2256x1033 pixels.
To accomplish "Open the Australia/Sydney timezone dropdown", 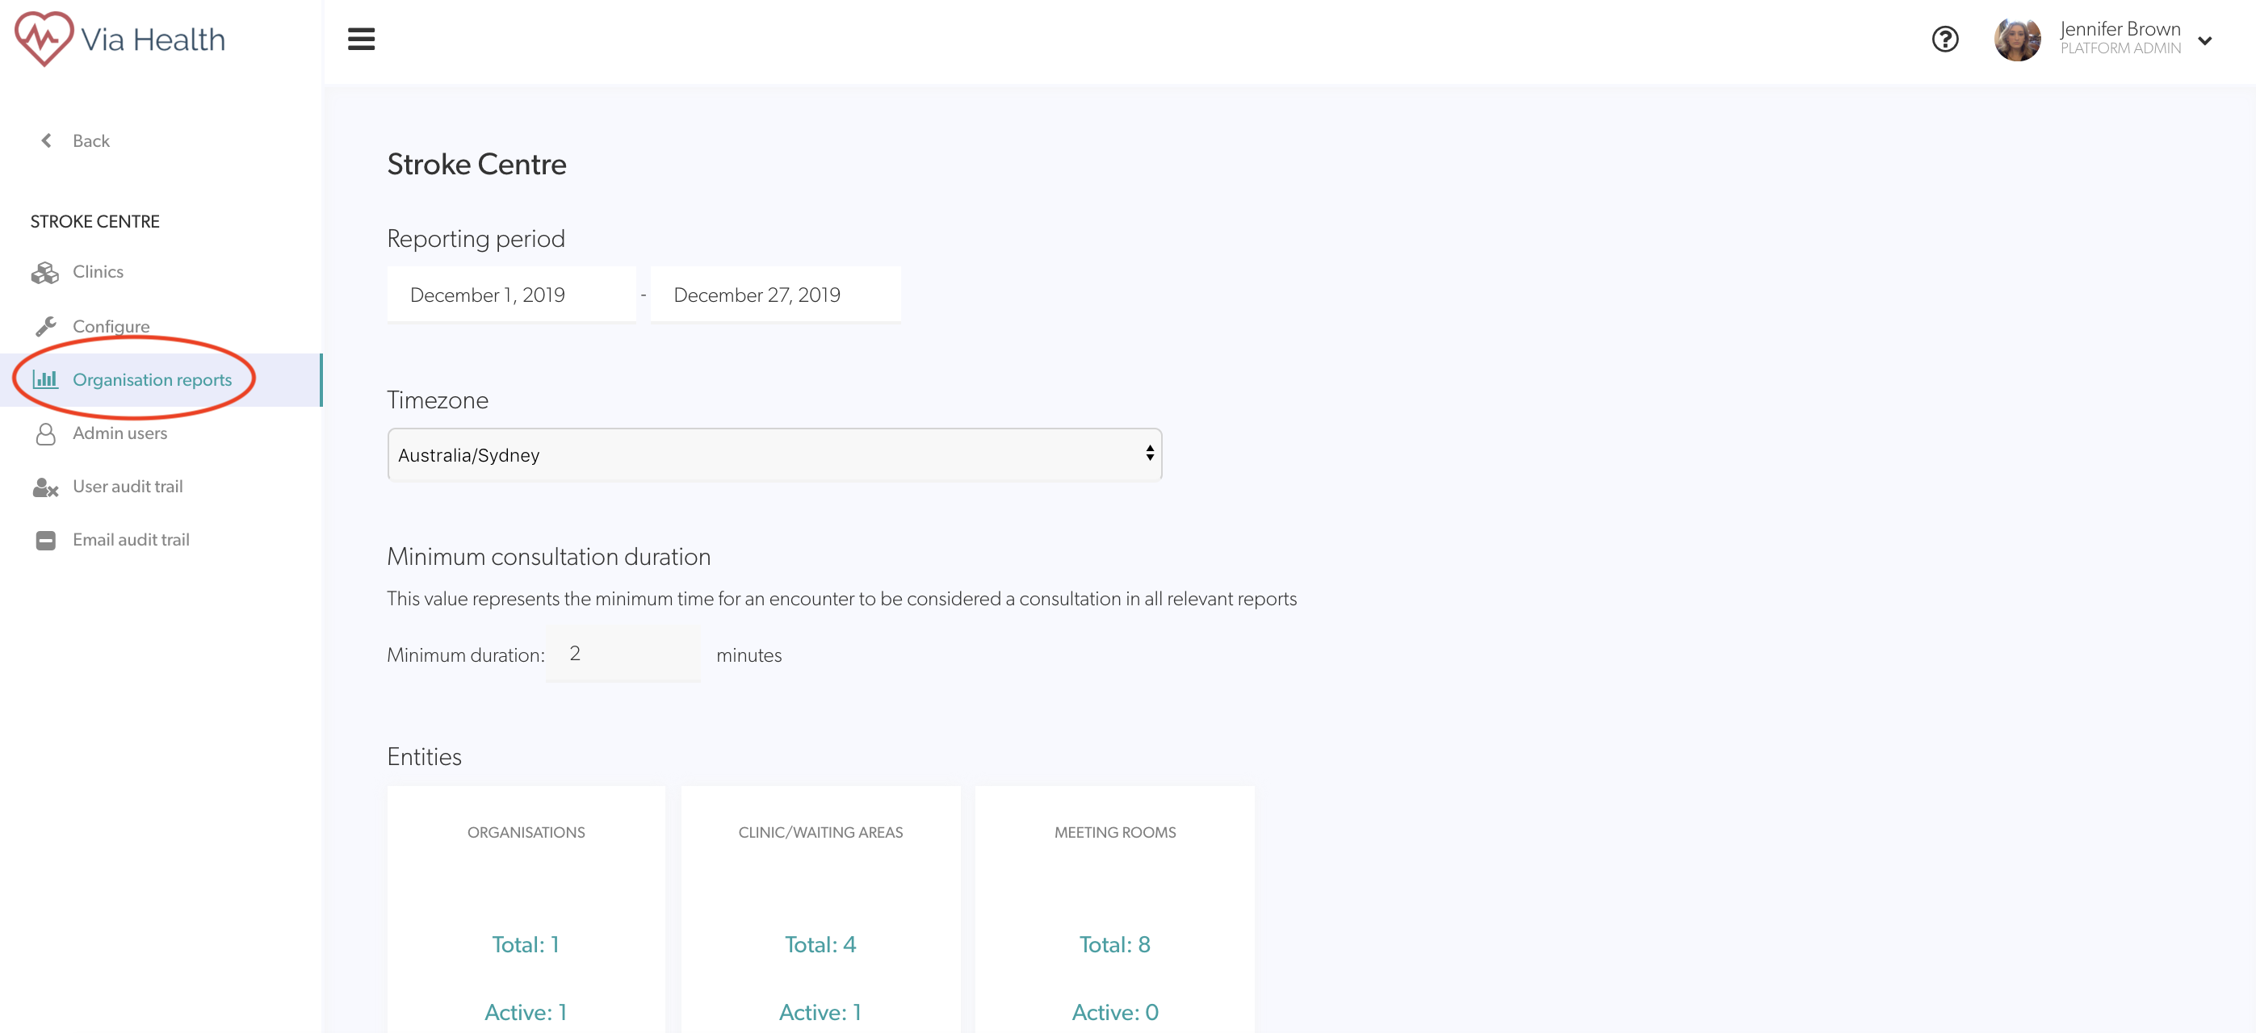I will click(x=775, y=454).
